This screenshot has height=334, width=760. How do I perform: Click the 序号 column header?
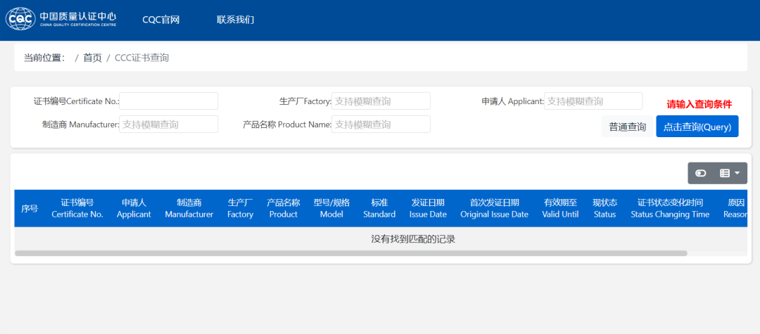point(30,209)
